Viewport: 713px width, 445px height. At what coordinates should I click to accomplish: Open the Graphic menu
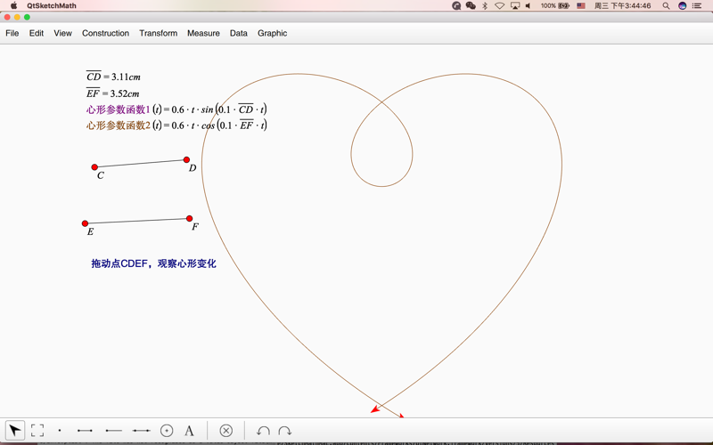coord(272,33)
